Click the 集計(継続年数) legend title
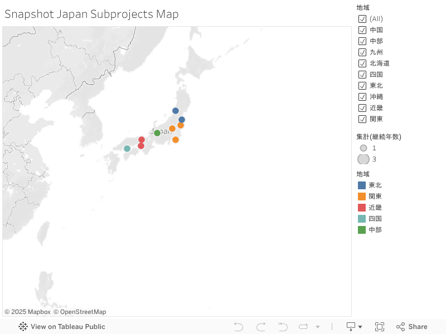Viewport: 446px width, 334px height. click(379, 137)
